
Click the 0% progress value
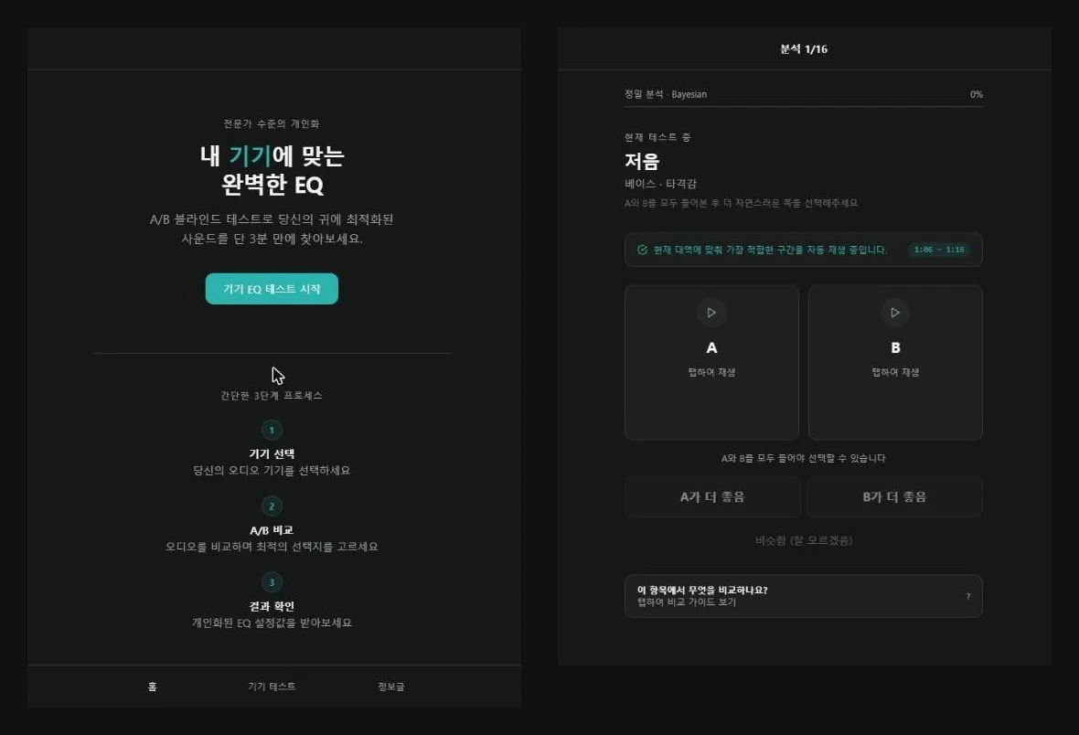pyautogui.click(x=977, y=94)
